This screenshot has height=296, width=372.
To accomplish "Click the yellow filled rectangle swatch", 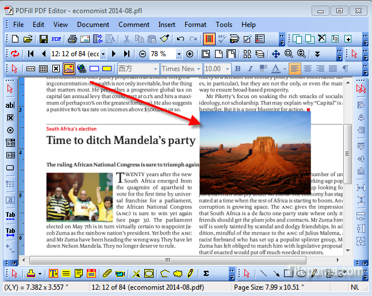I will click(106, 69).
